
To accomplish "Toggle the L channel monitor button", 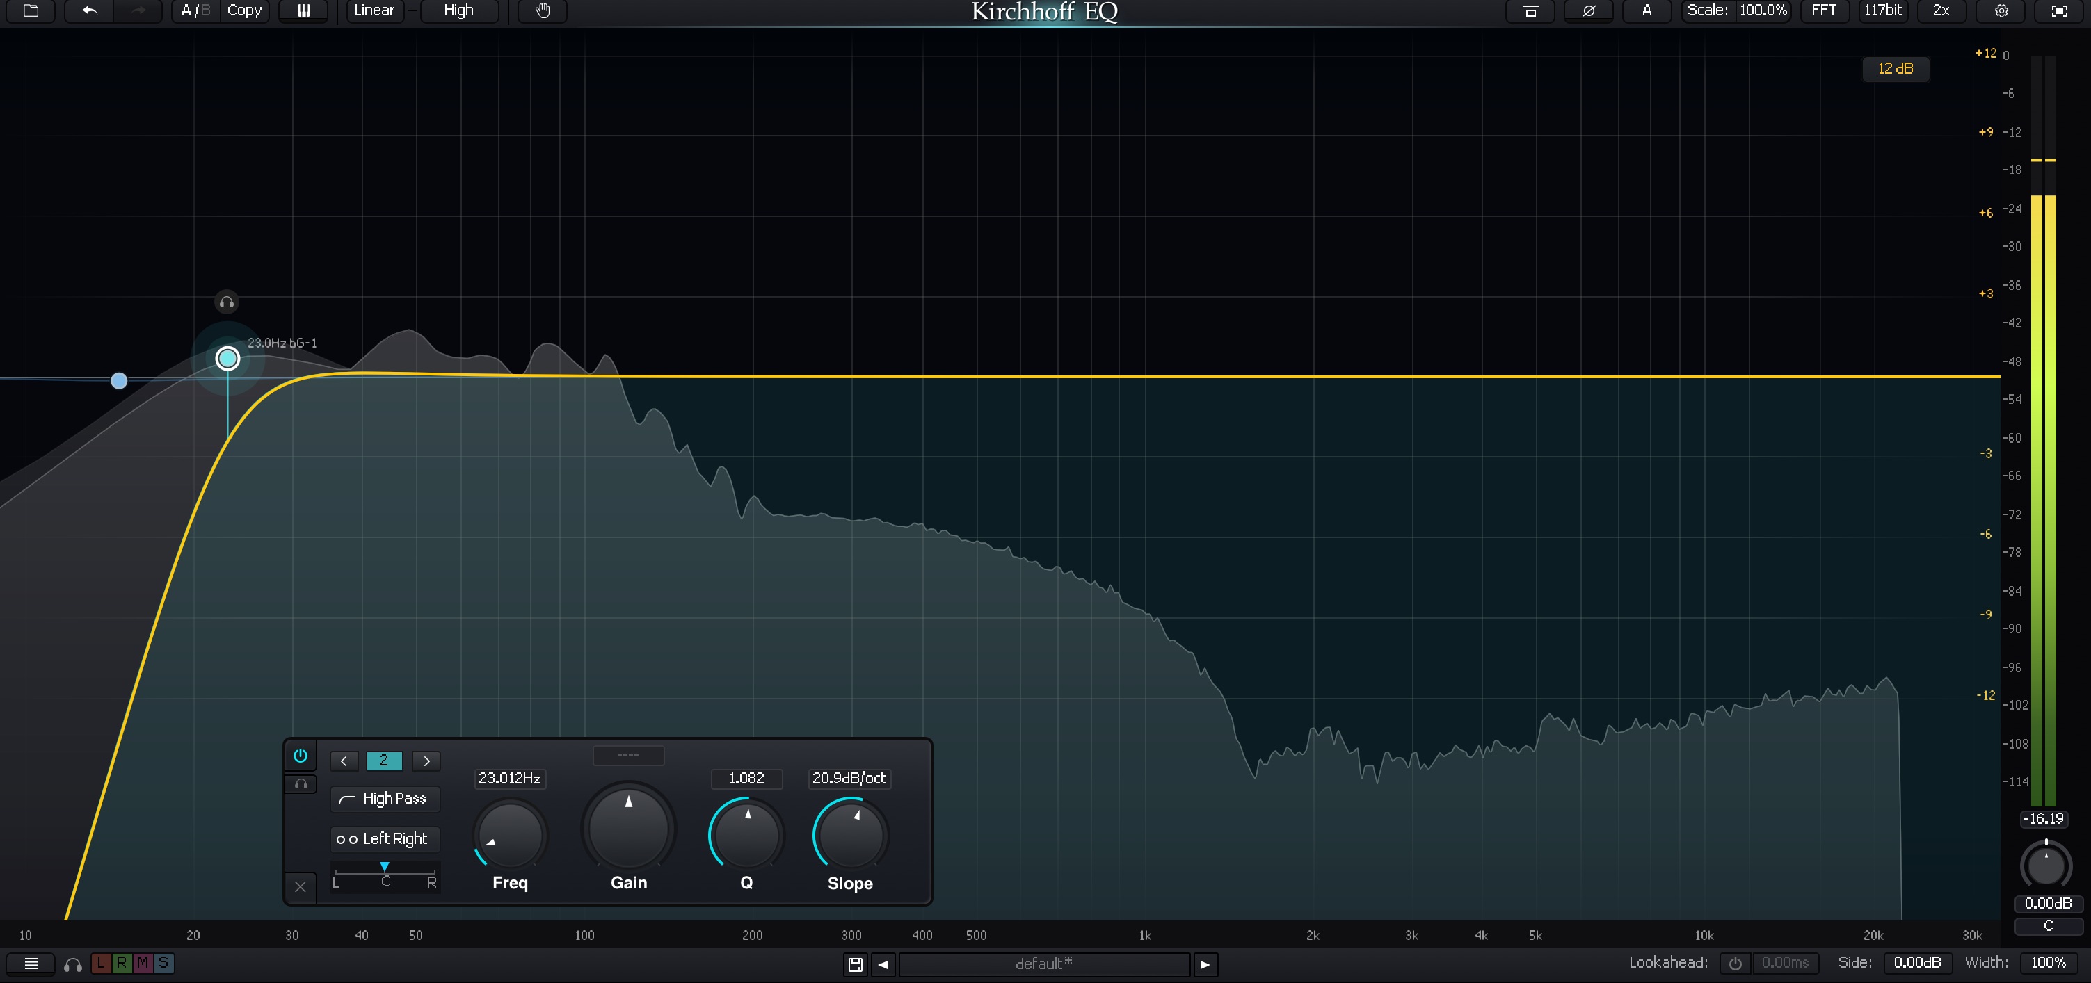I will pos(101,963).
